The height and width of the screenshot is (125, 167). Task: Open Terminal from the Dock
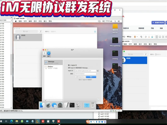point(72,105)
